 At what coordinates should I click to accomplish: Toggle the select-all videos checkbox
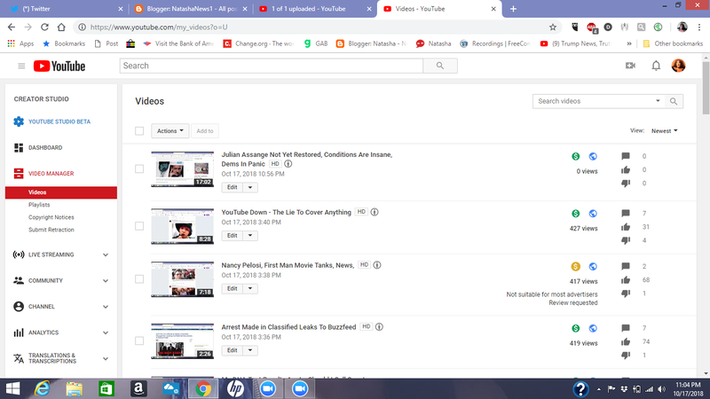point(139,131)
